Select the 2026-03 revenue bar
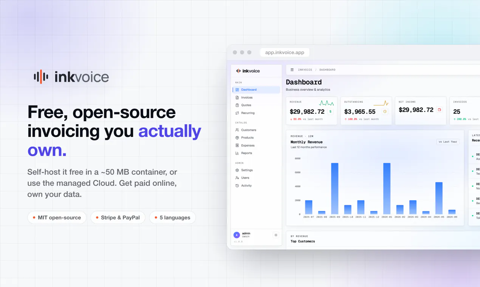The height and width of the screenshot is (287, 480). pyautogui.click(x=413, y=207)
